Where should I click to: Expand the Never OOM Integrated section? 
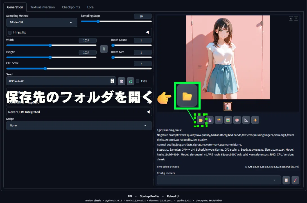[x=79, y=112]
